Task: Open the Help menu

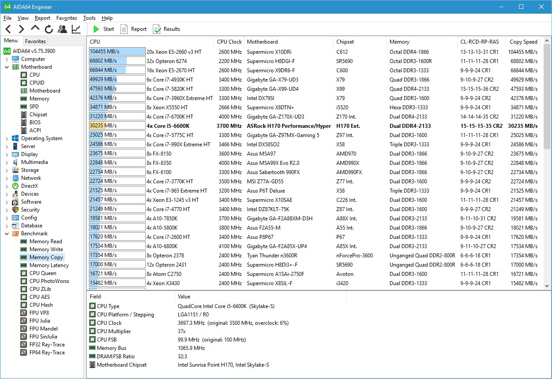Action: pyautogui.click(x=107, y=18)
